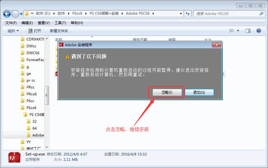Open the view options dropdown arrow
This screenshot has width=268, height=168.
[x=238, y=31]
